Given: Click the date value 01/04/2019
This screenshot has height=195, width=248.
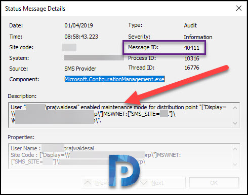Looking at the screenshot, I should (x=78, y=25).
